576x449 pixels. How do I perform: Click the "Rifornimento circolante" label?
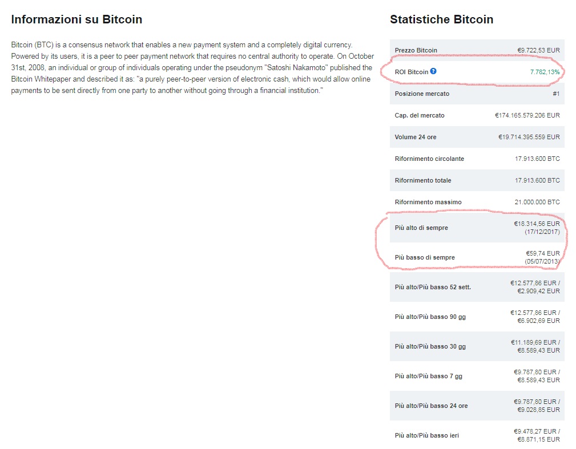point(429,159)
